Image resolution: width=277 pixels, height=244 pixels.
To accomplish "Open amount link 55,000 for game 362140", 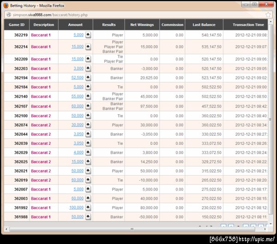I will 78,96.
